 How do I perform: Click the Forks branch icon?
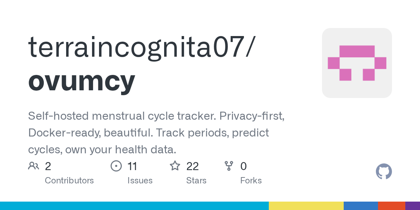tap(229, 166)
